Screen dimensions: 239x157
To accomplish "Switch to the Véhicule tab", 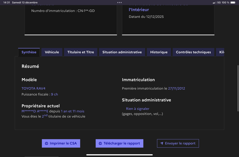I will tap(52, 52).
